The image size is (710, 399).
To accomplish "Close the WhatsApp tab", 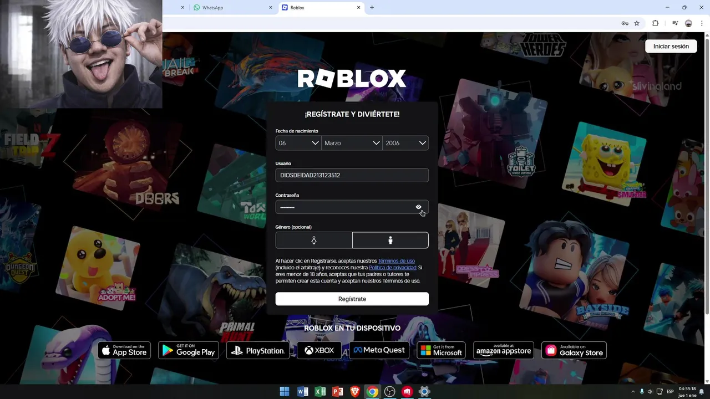I will (271, 8).
